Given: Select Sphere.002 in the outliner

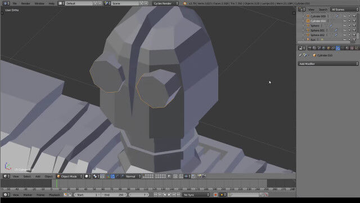Looking at the screenshot, I should (x=317, y=35).
